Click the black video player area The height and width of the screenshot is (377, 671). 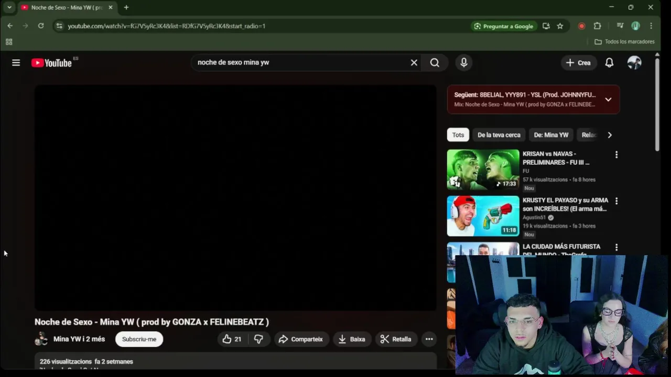tap(235, 198)
